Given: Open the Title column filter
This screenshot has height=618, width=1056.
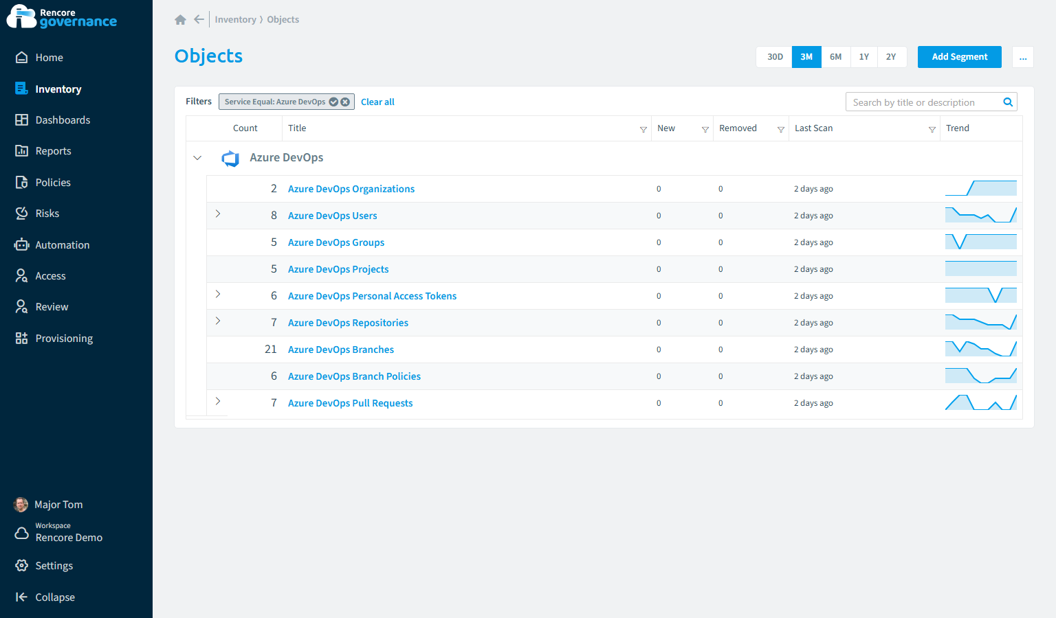Looking at the screenshot, I should pyautogui.click(x=643, y=129).
